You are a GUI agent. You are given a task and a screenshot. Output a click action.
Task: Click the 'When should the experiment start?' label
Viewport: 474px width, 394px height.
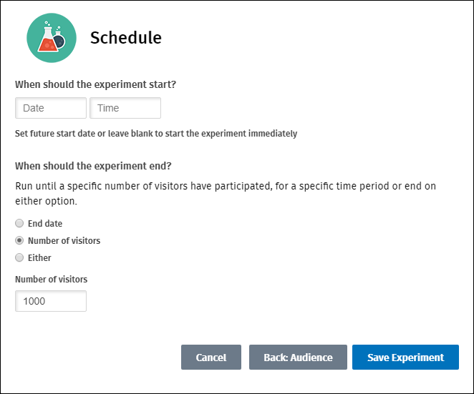click(x=95, y=84)
